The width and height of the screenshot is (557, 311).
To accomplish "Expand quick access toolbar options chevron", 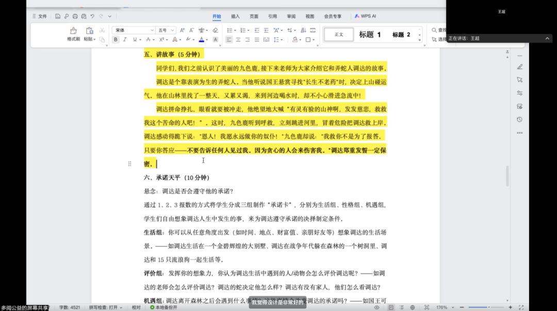I will click(x=110, y=17).
